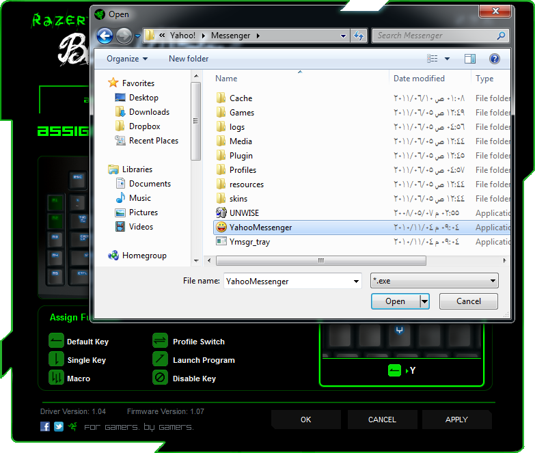Choose Single Key function in Razer window
Image resolution: width=535 pixels, height=453 pixels.
(78, 359)
